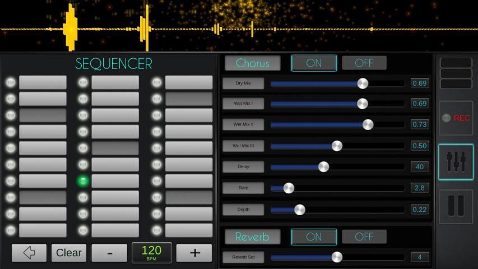Click the Dry Mix slider handle

[x=363, y=84]
